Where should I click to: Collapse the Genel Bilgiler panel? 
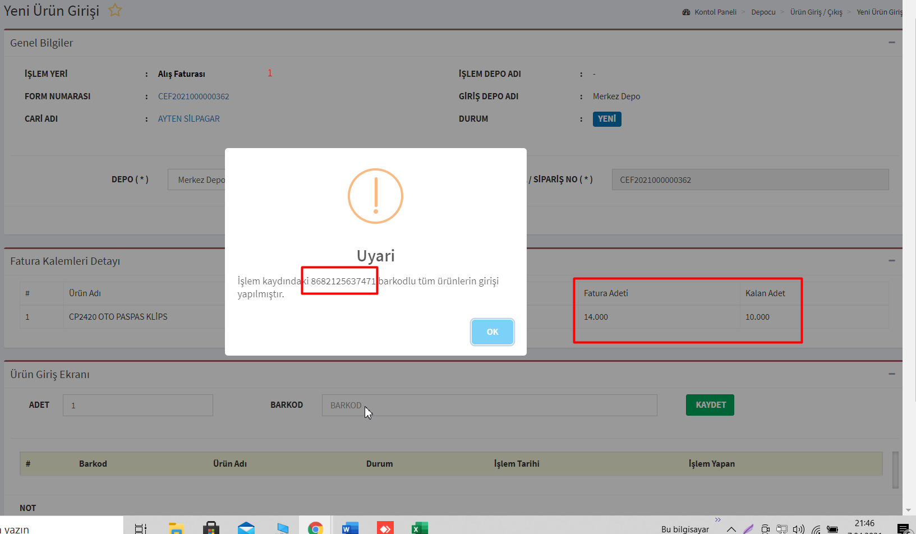[891, 43]
